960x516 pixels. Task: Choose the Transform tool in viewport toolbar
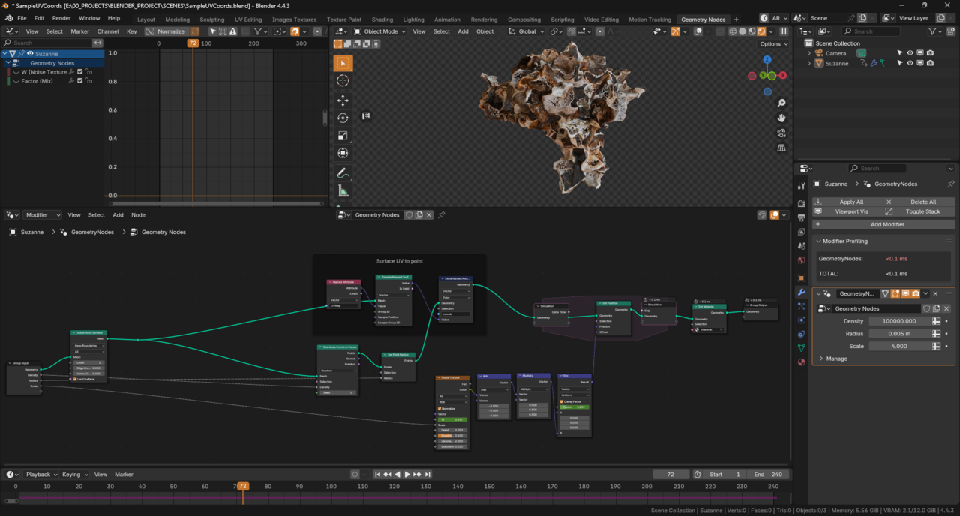[x=343, y=154]
